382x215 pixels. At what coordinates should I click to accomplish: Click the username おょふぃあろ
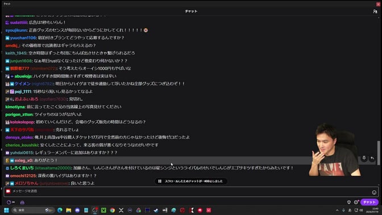(26, 99)
